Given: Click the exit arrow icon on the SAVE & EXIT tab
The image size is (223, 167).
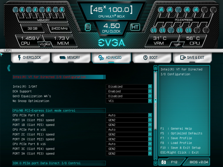Looking at the screenshot, I should (x=183, y=58).
